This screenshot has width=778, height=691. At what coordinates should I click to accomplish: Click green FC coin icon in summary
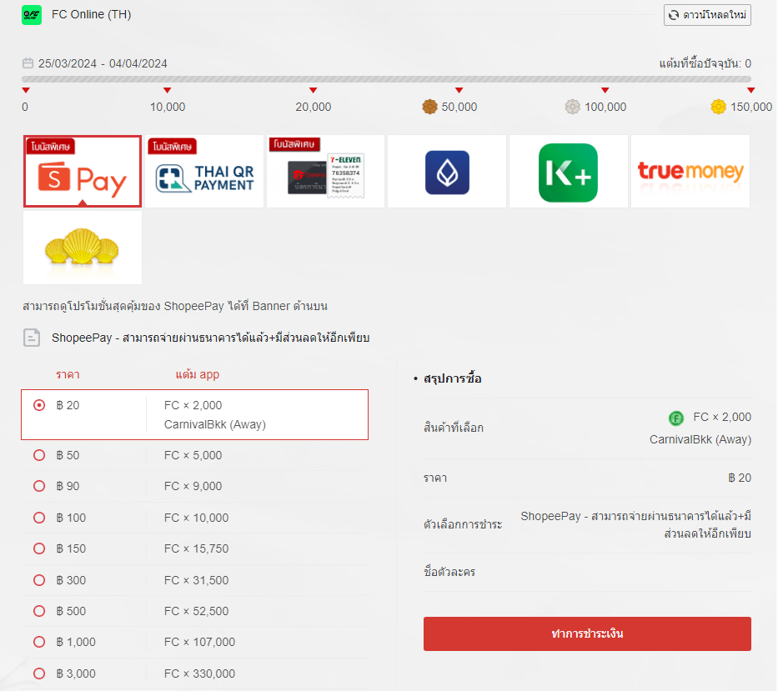[675, 418]
